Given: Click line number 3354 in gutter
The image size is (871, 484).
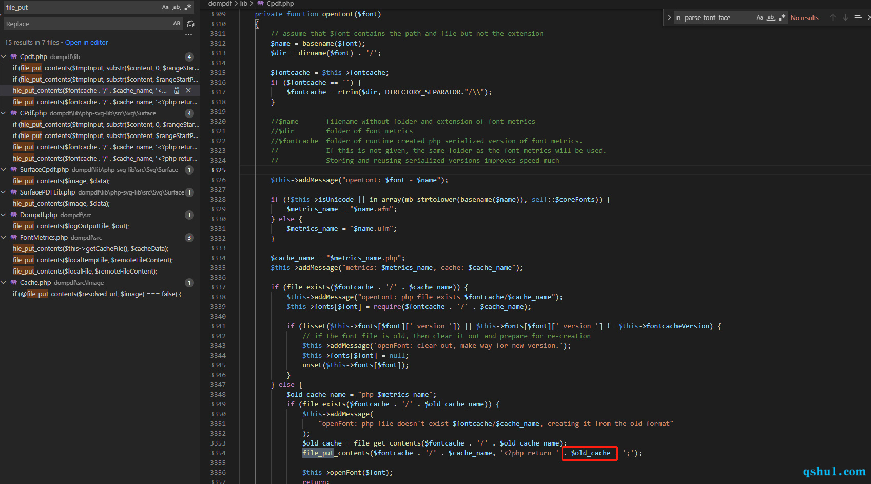Looking at the screenshot, I should click(x=218, y=453).
